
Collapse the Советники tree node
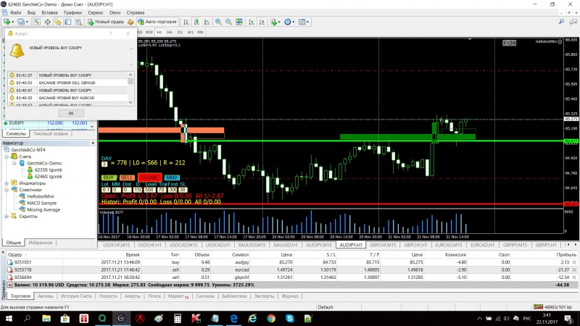[x=7, y=190]
